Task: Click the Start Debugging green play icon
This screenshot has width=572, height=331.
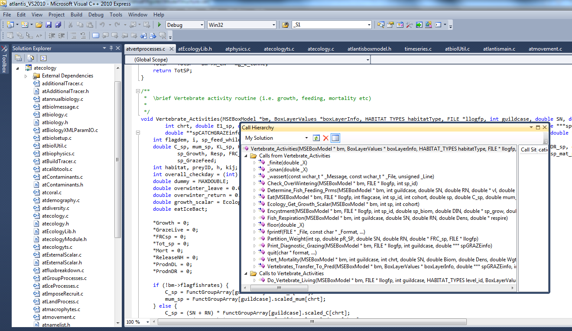Action: pyautogui.click(x=159, y=25)
